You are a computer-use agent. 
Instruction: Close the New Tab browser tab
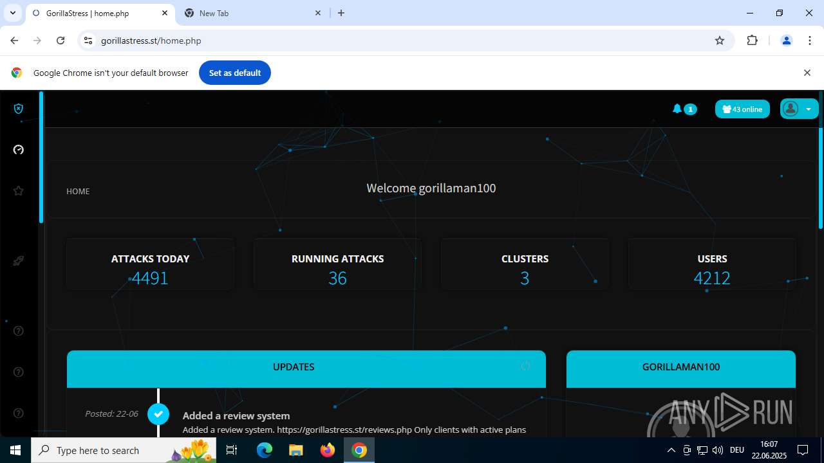tap(318, 13)
